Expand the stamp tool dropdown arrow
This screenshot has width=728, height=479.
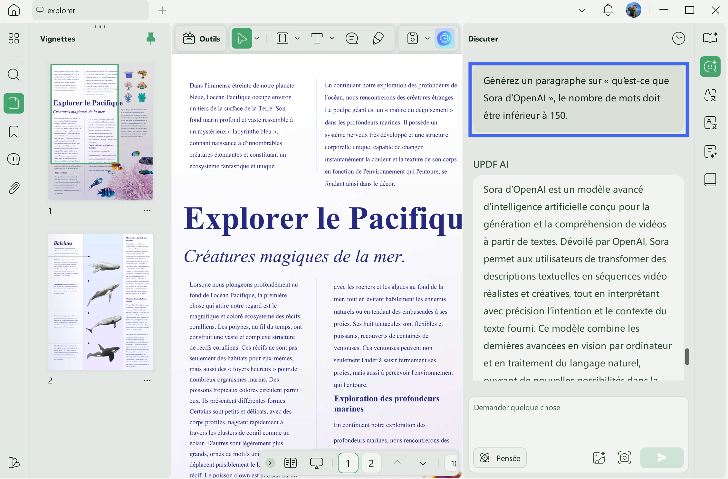pyautogui.click(x=427, y=39)
